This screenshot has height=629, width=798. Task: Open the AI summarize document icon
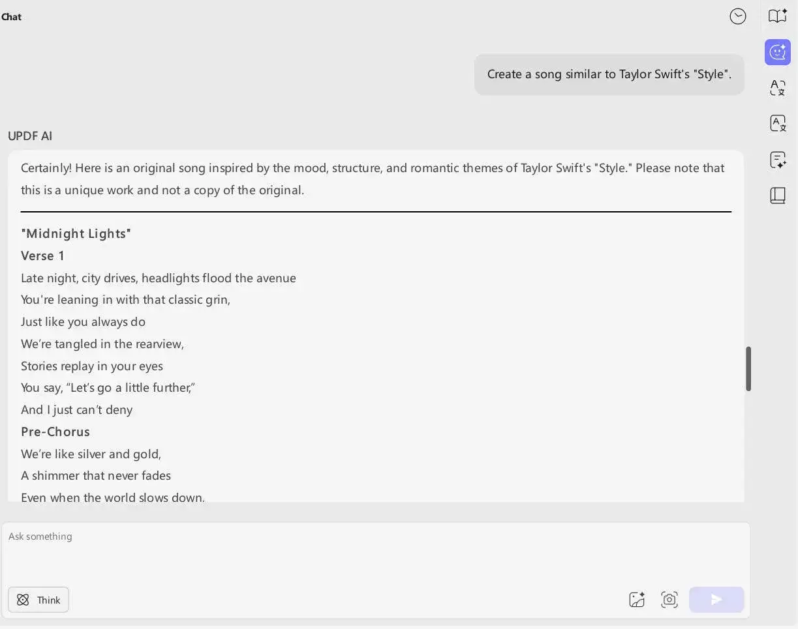tap(777, 160)
